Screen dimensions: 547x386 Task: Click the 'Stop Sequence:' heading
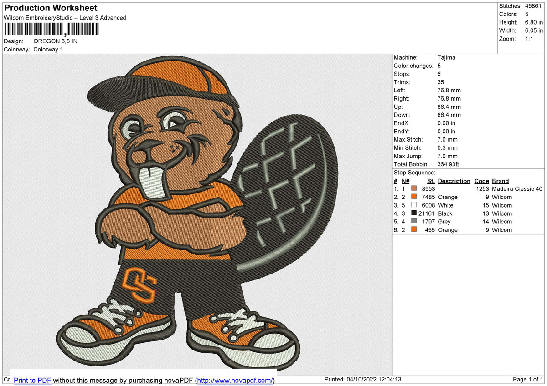(x=414, y=173)
